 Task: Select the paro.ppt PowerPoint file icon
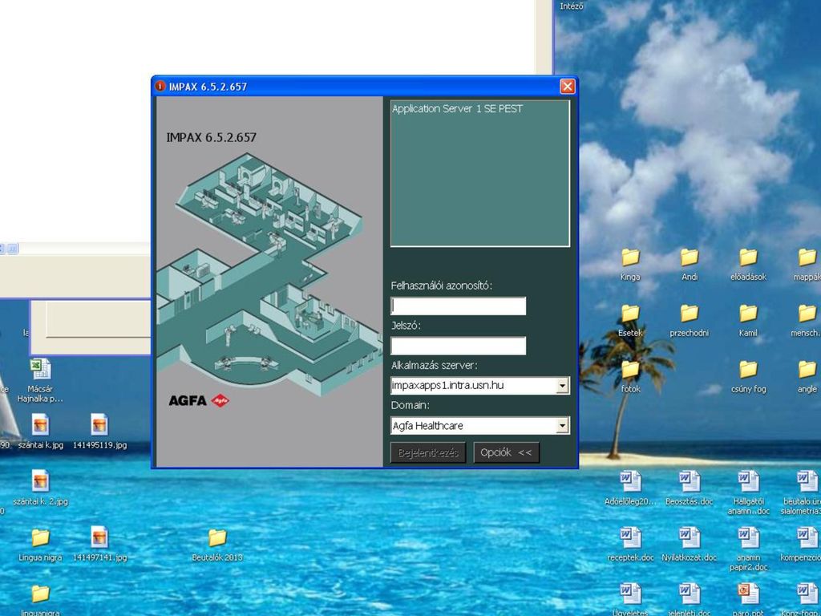click(x=748, y=594)
